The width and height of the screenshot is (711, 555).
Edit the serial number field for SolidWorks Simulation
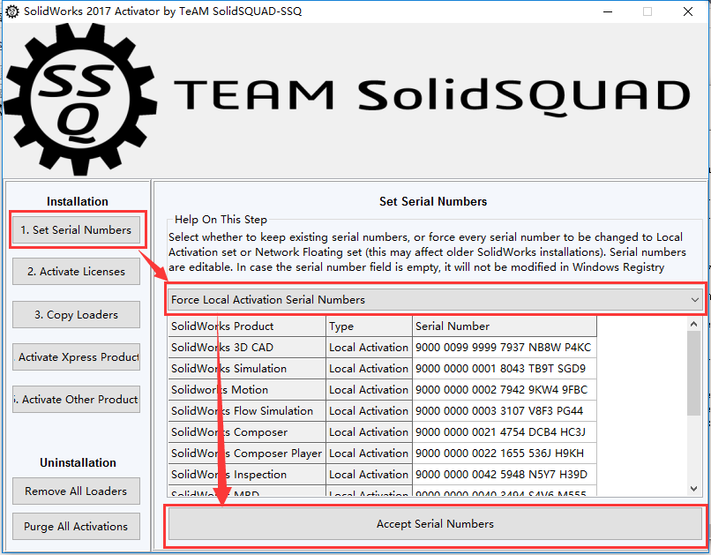(505, 369)
